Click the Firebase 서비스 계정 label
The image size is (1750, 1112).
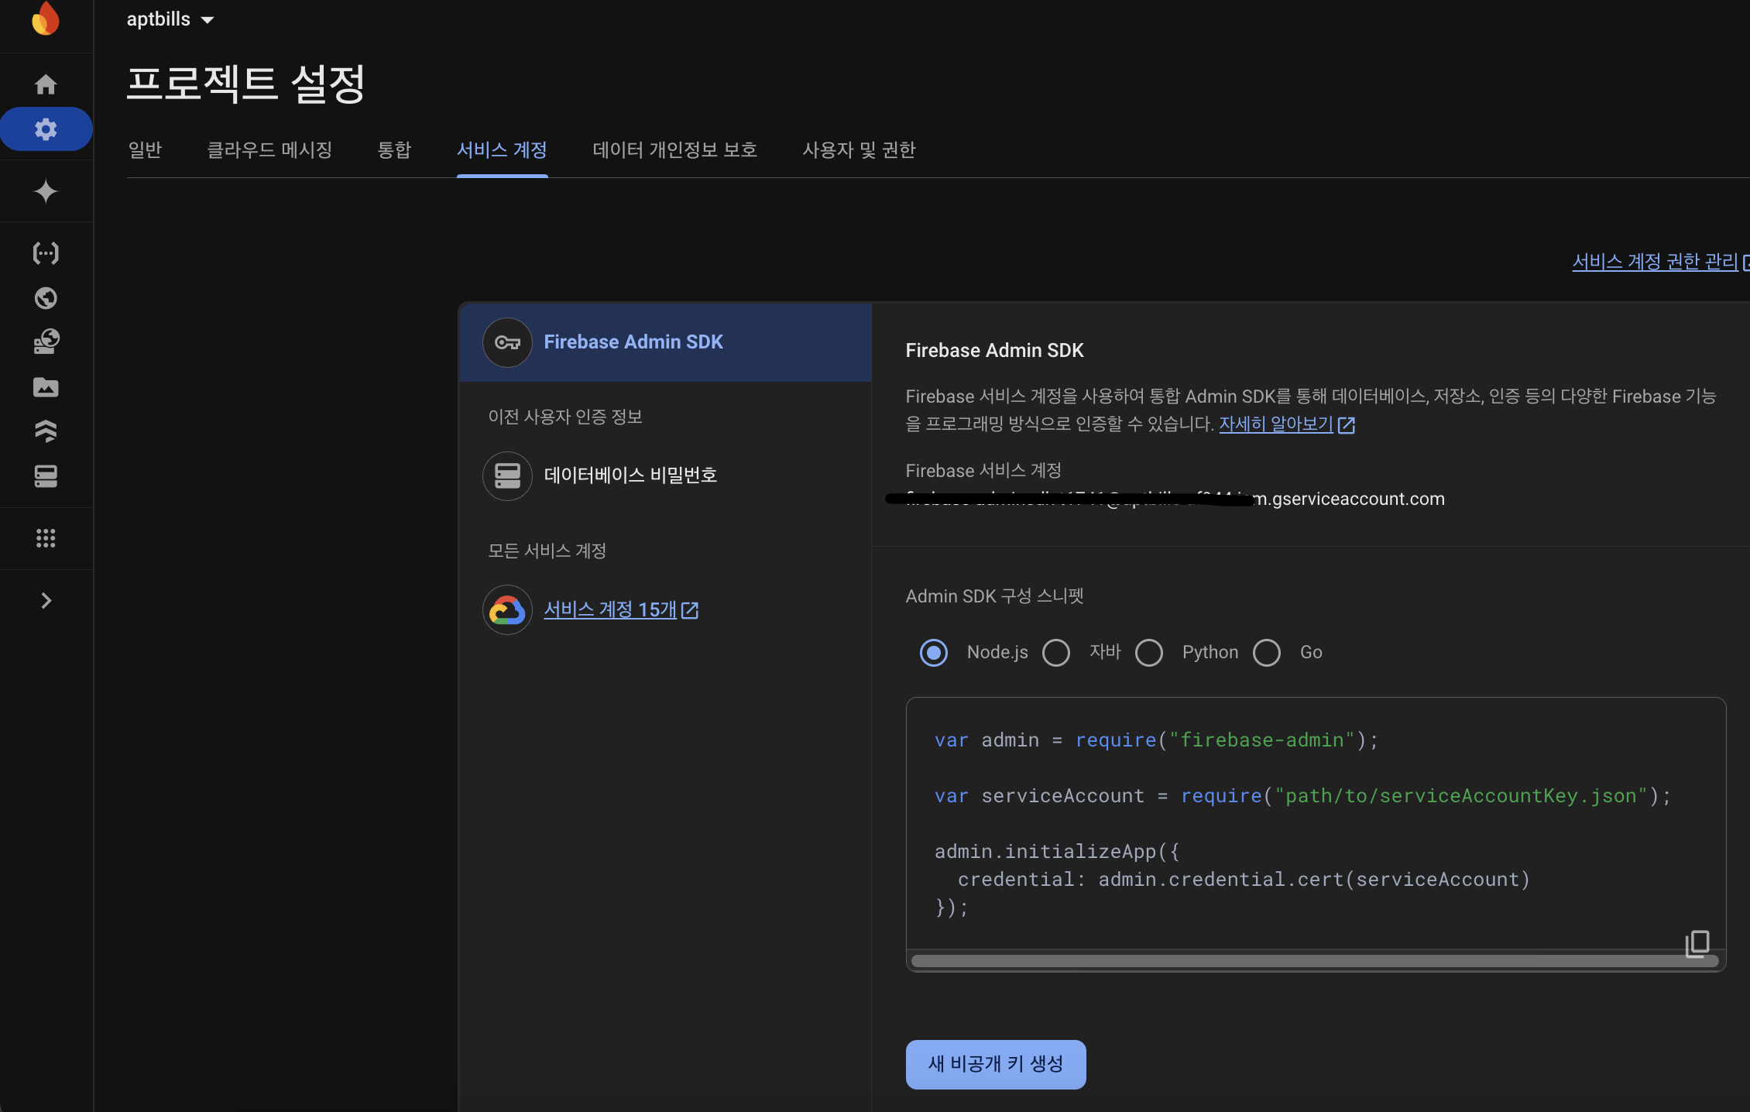click(x=983, y=470)
